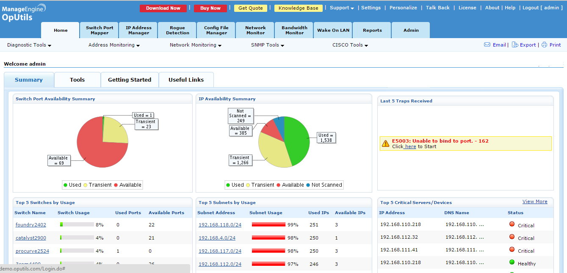
Task: Open the IP Address Manager tab
Action: (x=138, y=30)
